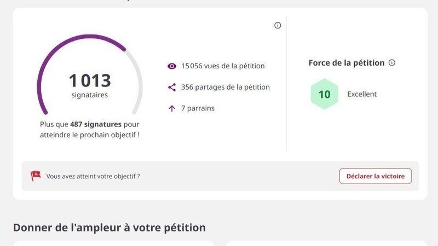The image size is (438, 246).
Task: Click the 487 signatures remaining text
Action: [96, 124]
